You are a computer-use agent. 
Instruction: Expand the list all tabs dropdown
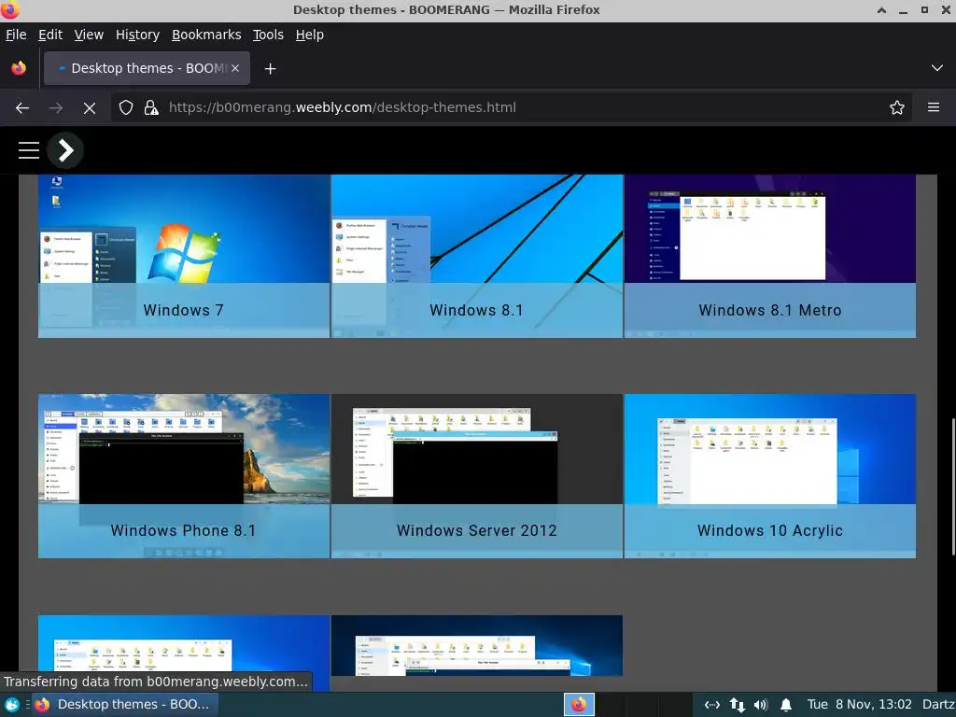click(x=936, y=68)
